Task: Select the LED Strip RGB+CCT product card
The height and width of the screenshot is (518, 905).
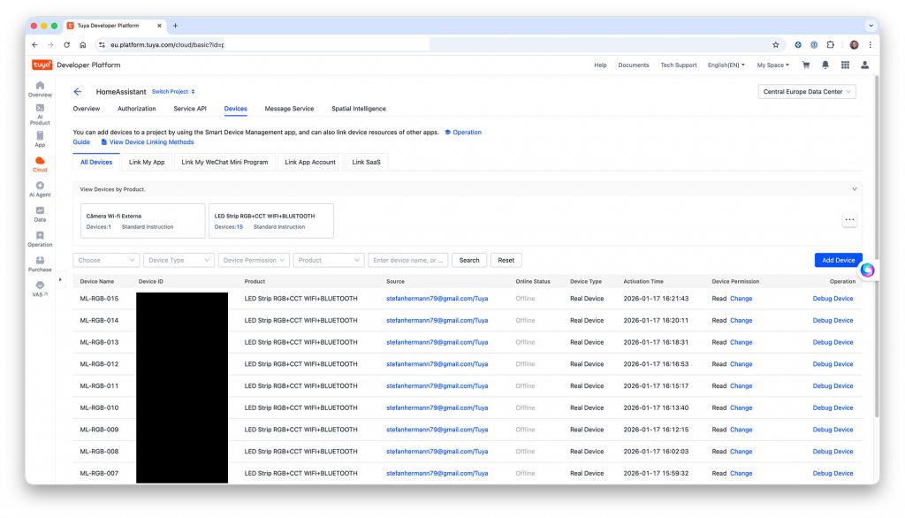Action: 271,221
